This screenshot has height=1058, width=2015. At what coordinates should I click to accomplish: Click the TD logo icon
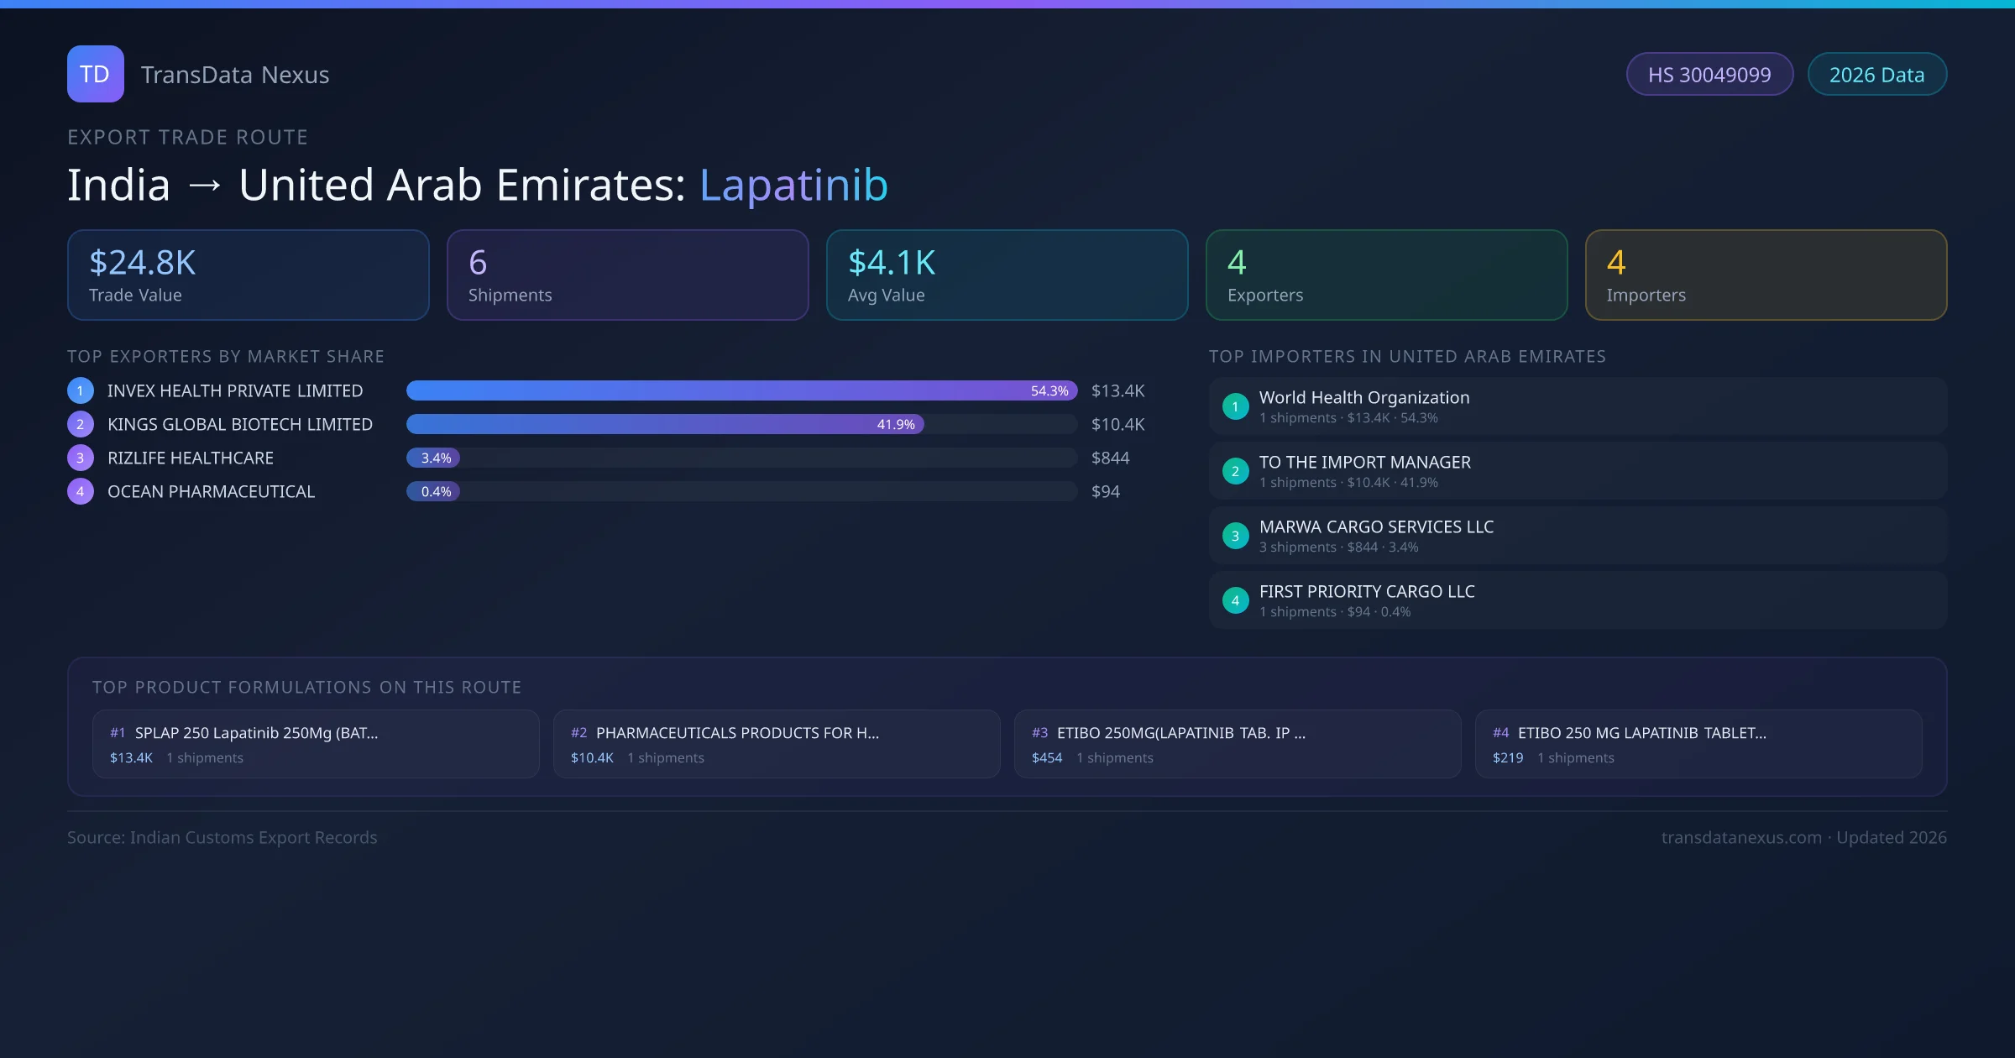[x=95, y=74]
